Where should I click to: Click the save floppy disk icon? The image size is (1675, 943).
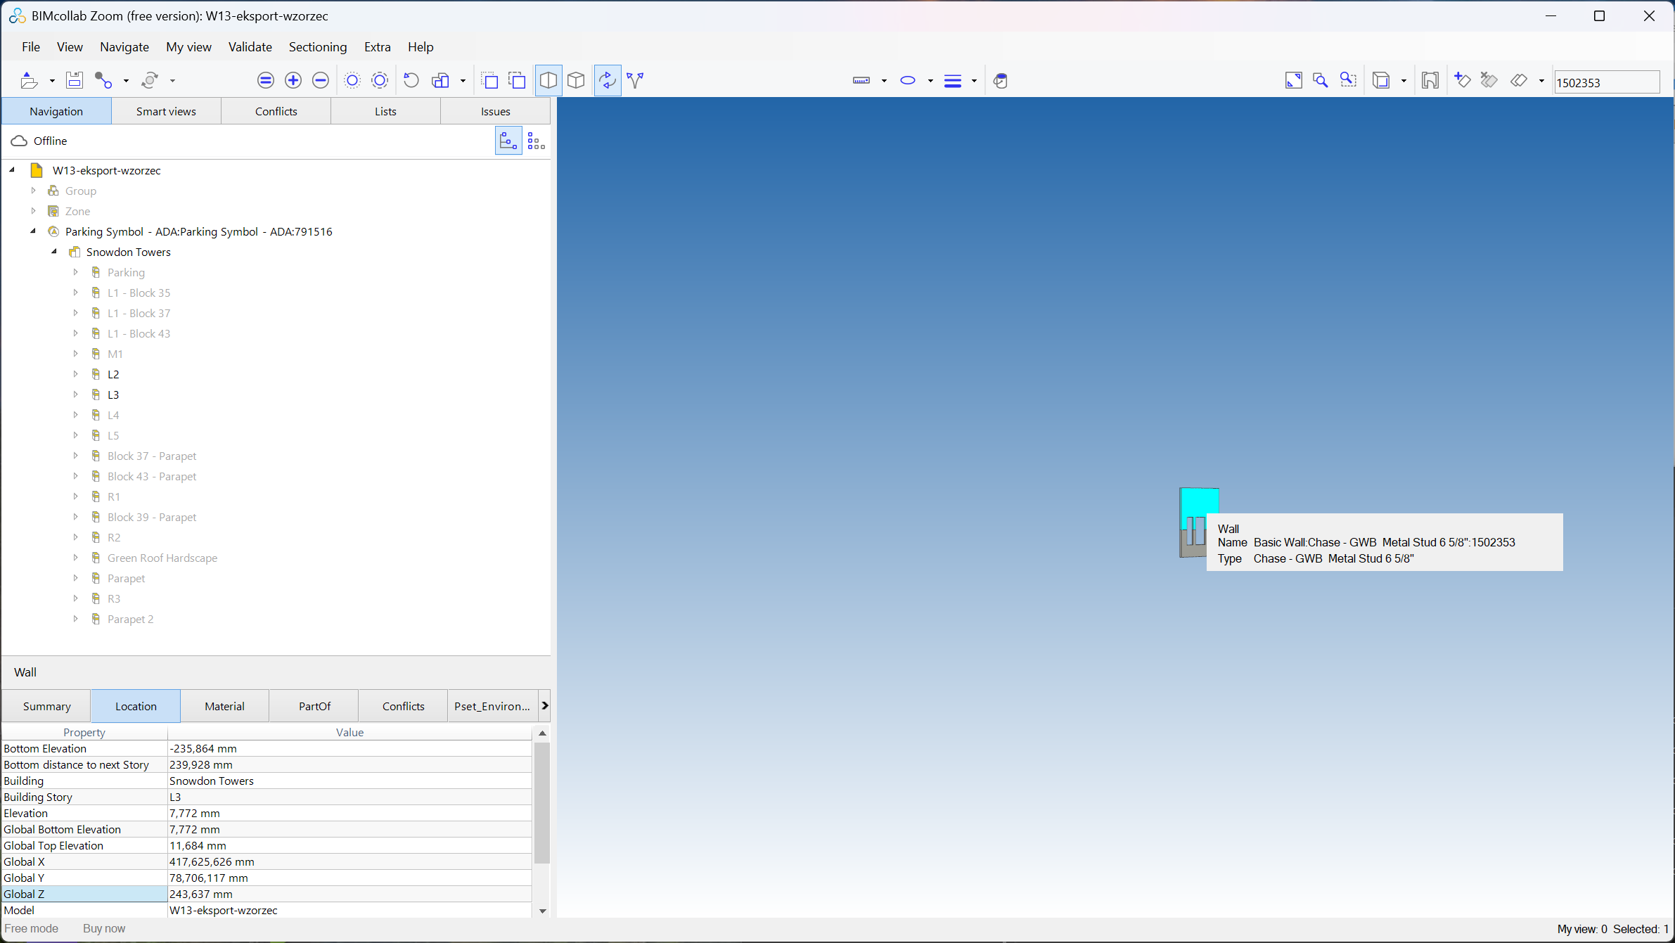tap(75, 81)
